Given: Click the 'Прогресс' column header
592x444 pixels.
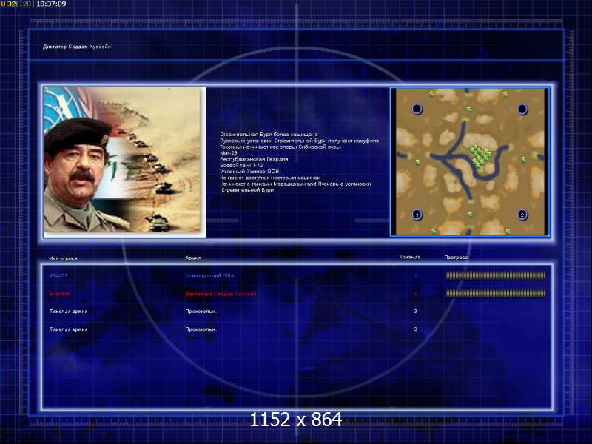Looking at the screenshot, I should (456, 257).
